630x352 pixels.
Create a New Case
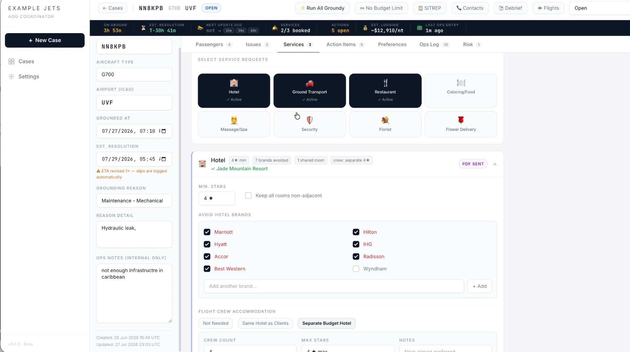(45, 40)
